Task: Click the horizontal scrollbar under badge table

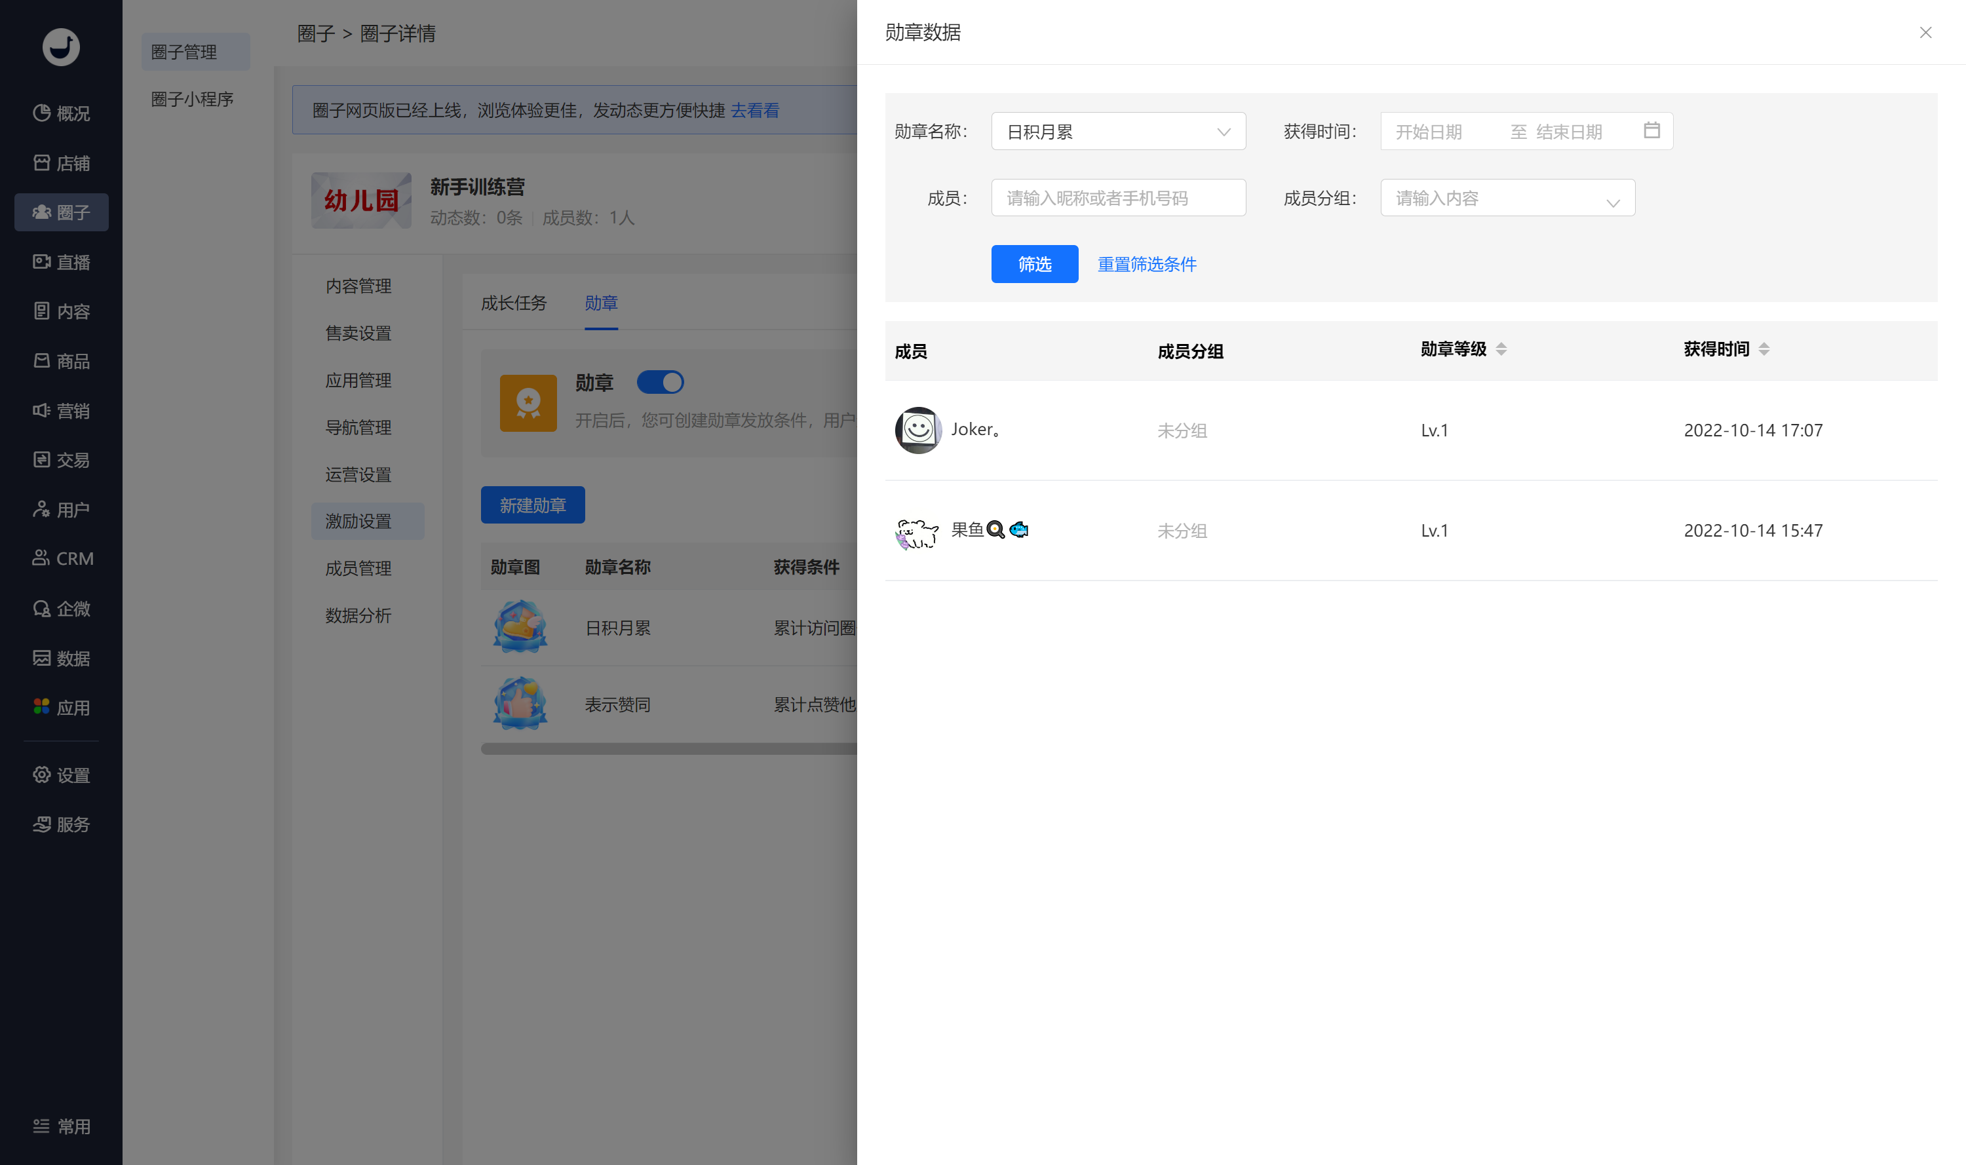Action: coord(668,748)
